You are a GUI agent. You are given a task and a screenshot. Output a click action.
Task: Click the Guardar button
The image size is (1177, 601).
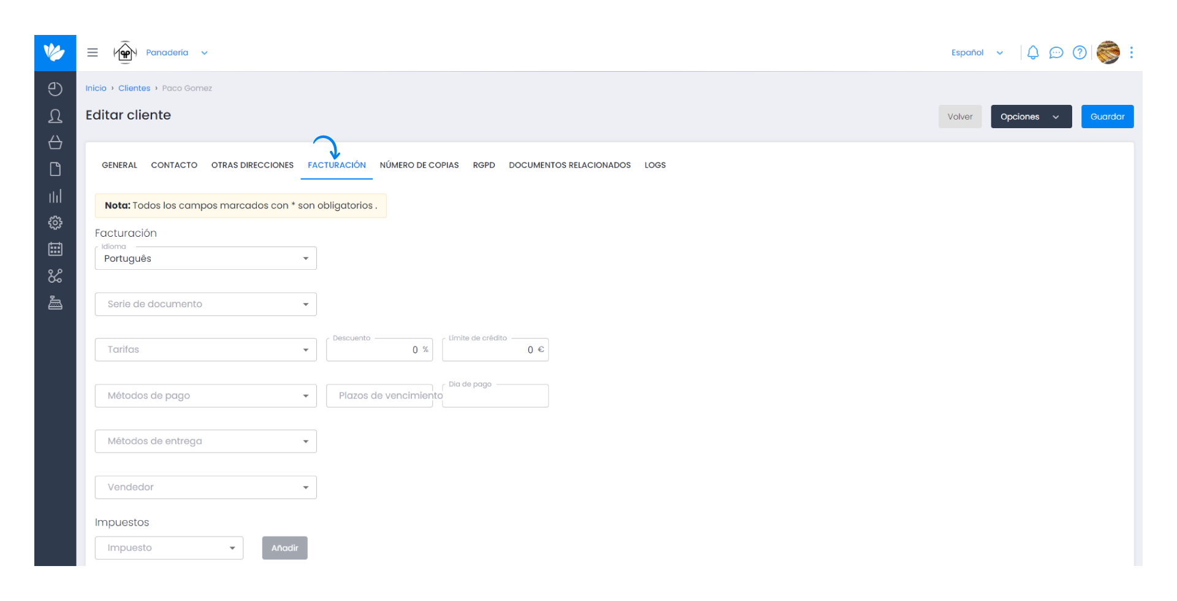[x=1107, y=117]
